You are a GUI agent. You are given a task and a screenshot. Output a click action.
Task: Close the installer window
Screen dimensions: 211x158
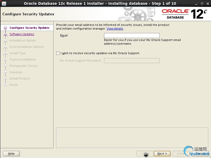(x=208, y=4)
